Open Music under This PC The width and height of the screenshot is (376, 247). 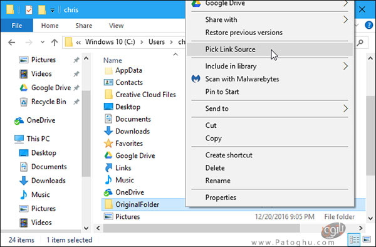(x=40, y=194)
